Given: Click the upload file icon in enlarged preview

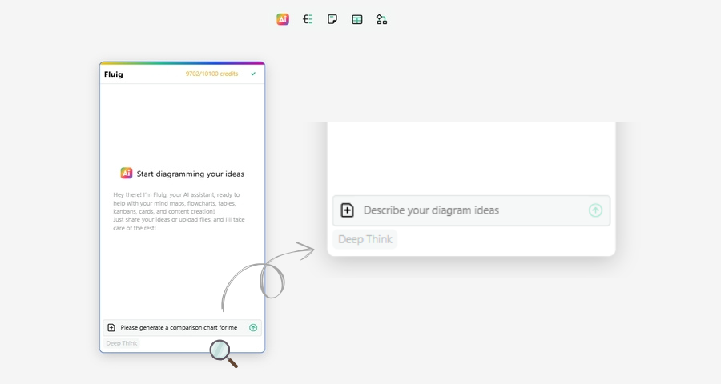Looking at the screenshot, I should tap(347, 210).
